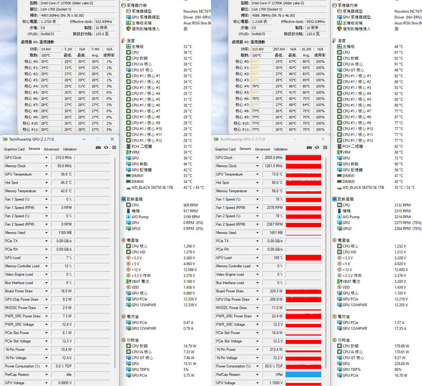Screen dimensions: 422x386
Task: Click the VRM icon beside 88 °C reading
Action: click(340, 152)
